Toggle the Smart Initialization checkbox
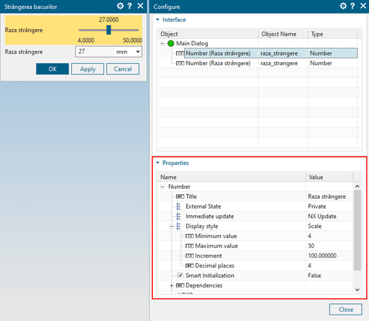The image size is (369, 321). [180, 275]
